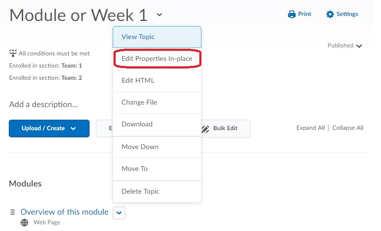The height and width of the screenshot is (231, 381).
Task: Open the module title dropdown chevron
Action: [x=159, y=15]
